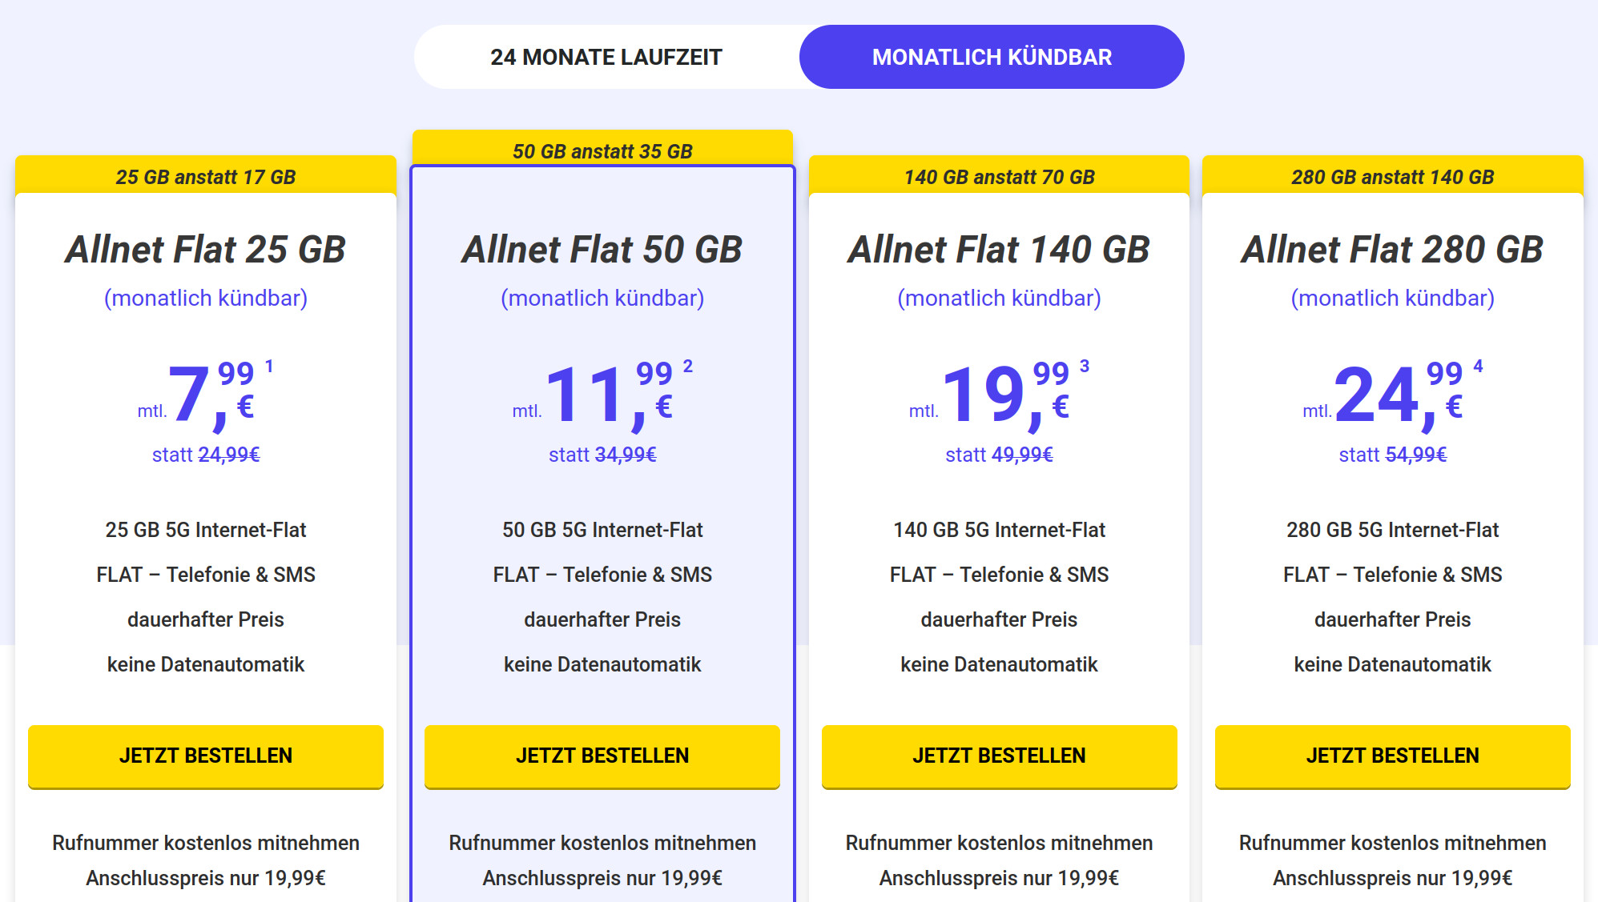The height and width of the screenshot is (902, 1598).
Task: Click the 140 GB anstatt 70 GB banner
Action: pos(999,177)
